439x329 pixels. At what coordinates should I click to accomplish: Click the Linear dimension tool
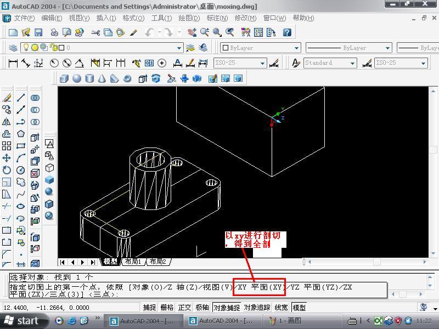point(13,63)
